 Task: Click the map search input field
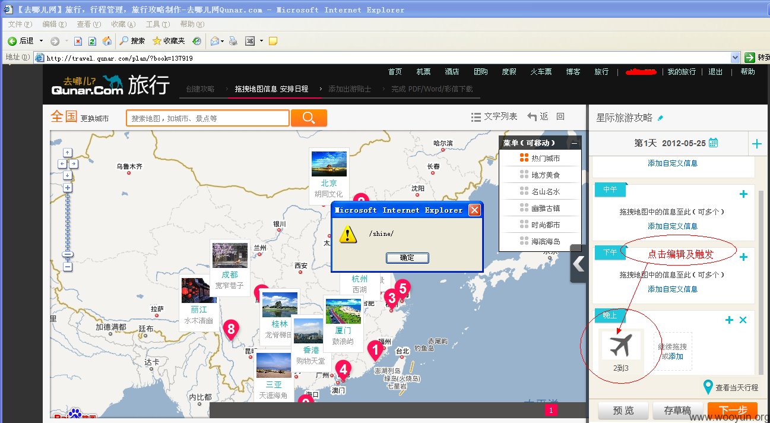(208, 118)
